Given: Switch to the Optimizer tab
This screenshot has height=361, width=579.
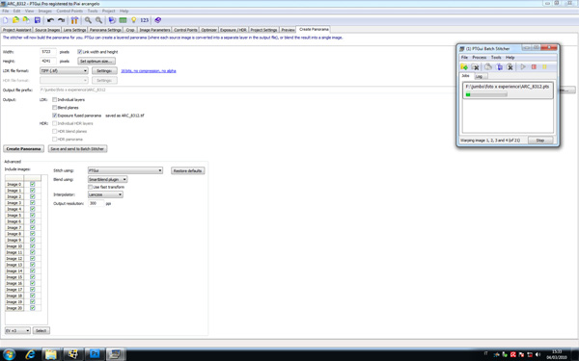Looking at the screenshot, I should pos(208,30).
